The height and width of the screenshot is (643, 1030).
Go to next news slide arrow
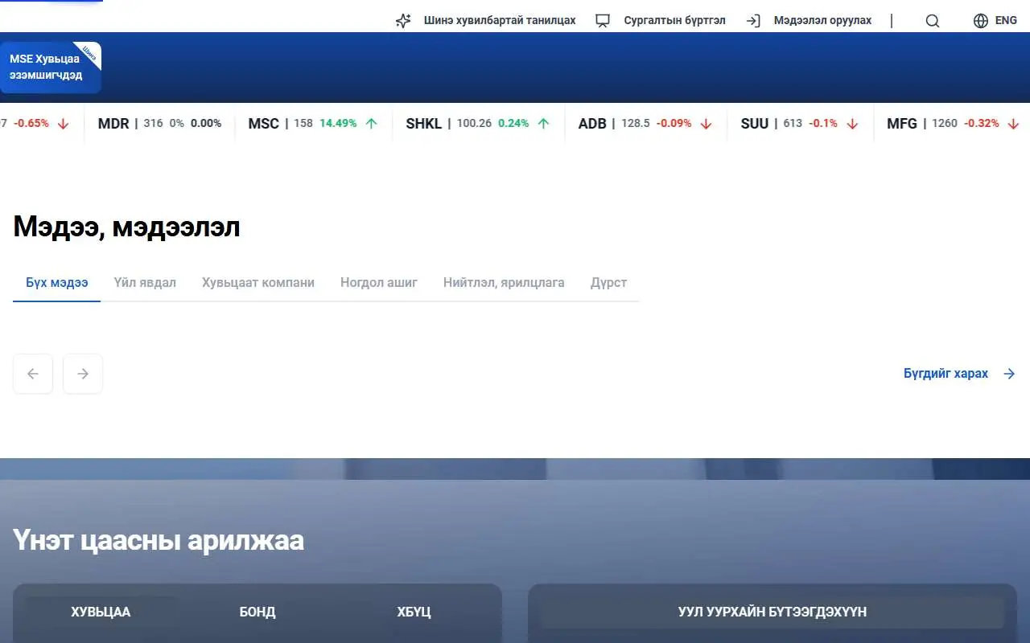[x=83, y=374]
